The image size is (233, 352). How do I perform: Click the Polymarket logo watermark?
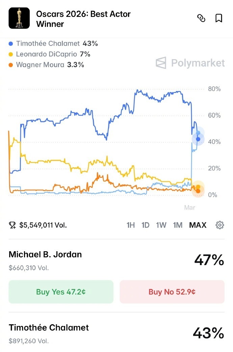[x=190, y=63]
